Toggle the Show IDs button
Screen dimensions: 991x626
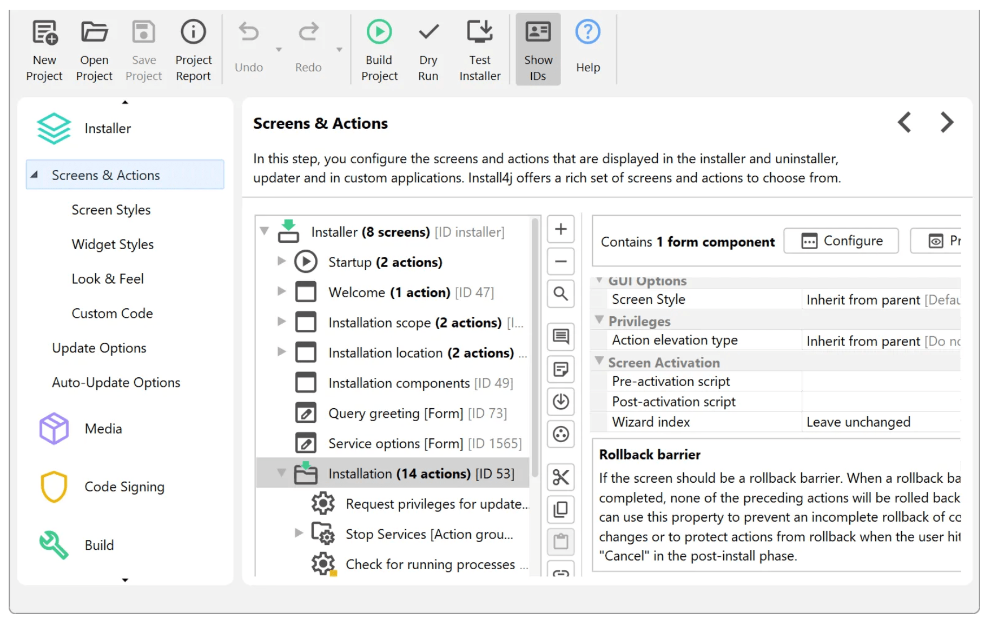point(538,50)
